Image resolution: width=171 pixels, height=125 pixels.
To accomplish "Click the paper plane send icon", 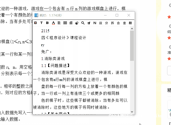I will 89,23.
